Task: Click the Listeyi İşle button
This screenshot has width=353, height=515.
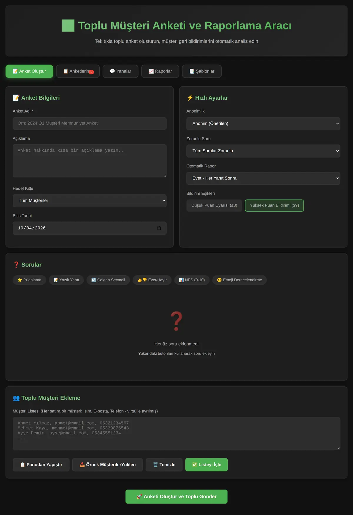Action: pos(207,465)
